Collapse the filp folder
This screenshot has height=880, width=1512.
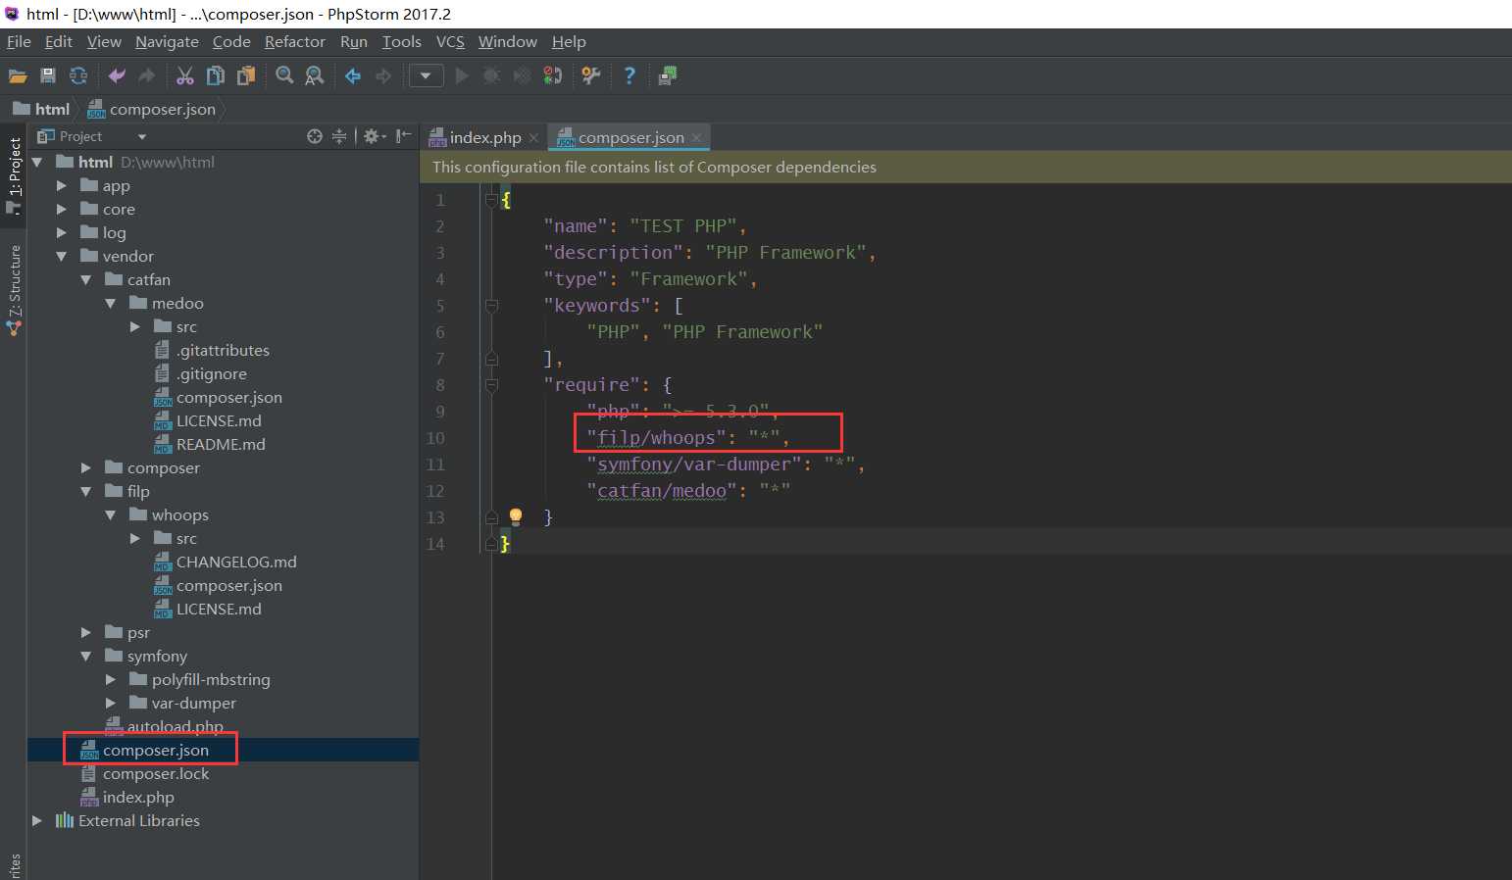tap(85, 491)
